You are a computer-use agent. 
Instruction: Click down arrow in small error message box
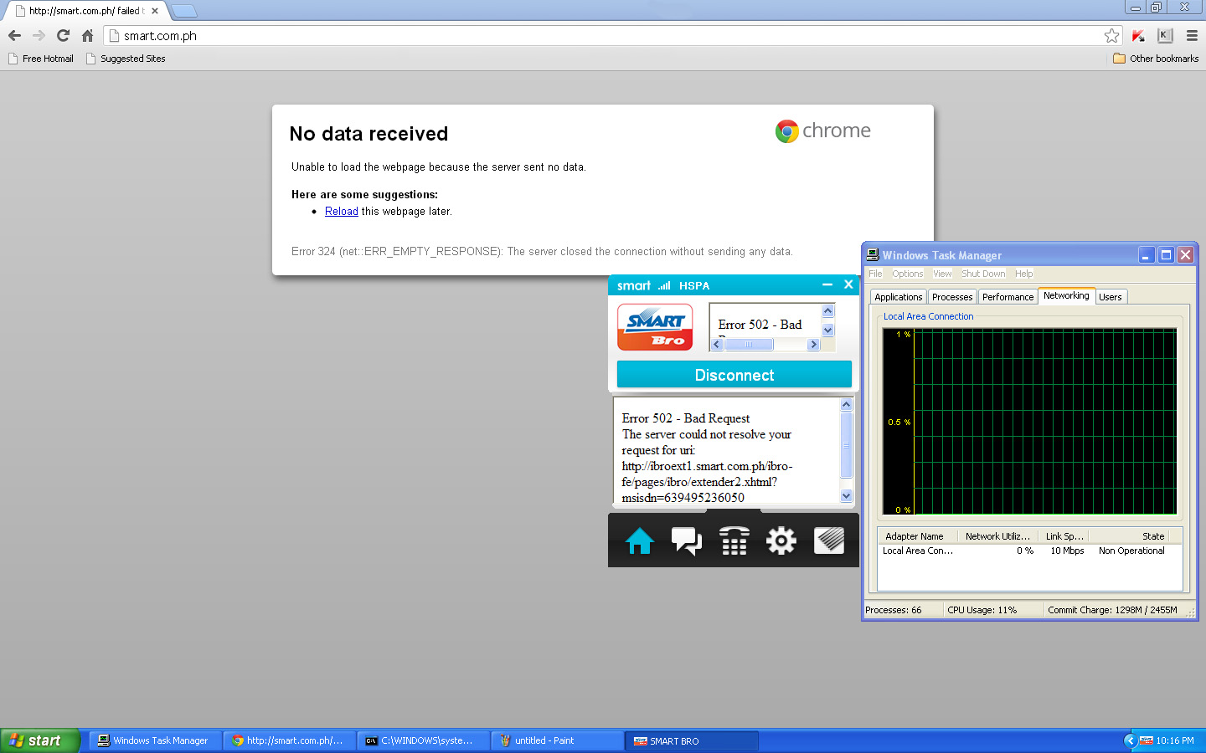(828, 330)
